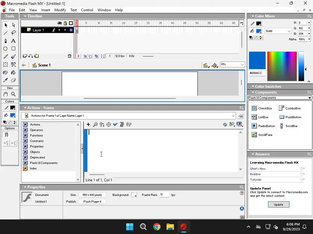Open the Insert menu
Screen dimensions: 313x234
point(46,10)
